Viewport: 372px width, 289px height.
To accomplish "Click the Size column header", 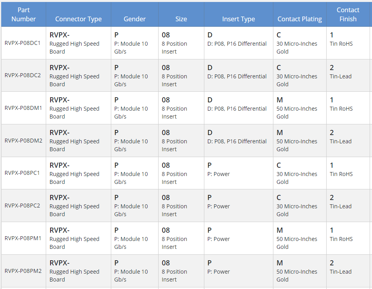I will click(181, 19).
